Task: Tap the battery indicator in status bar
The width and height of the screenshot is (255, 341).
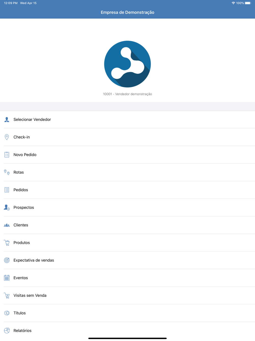Action: click(248, 3)
